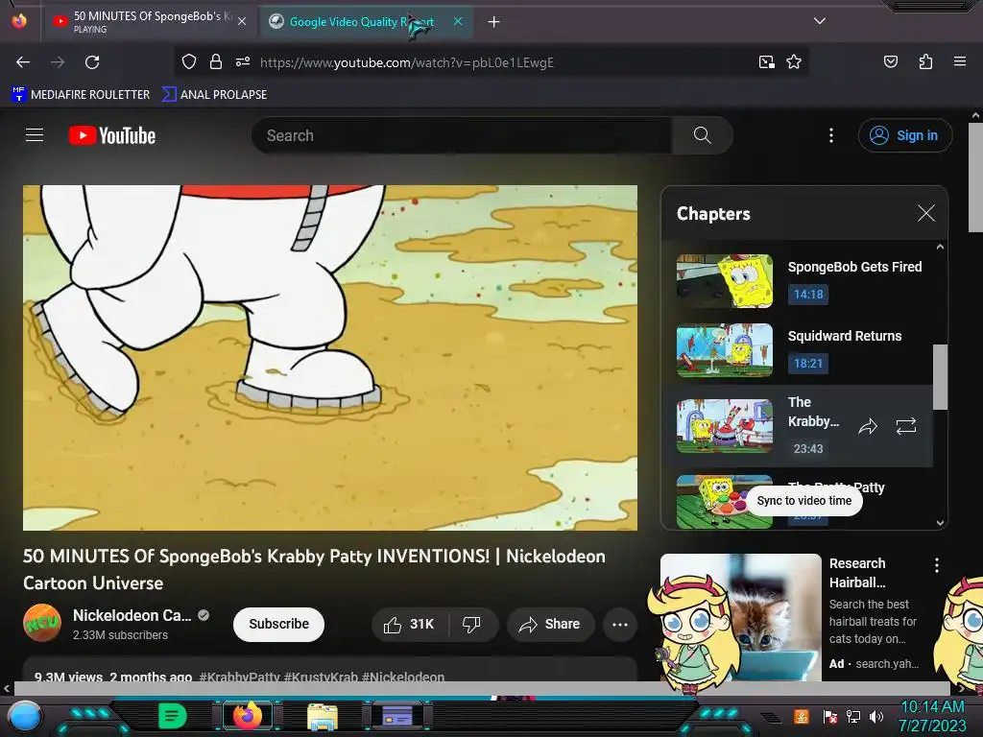Viewport: 983px width, 737px height.
Task: Launch picture-in-picture from the address bar icon
Action: (766, 62)
